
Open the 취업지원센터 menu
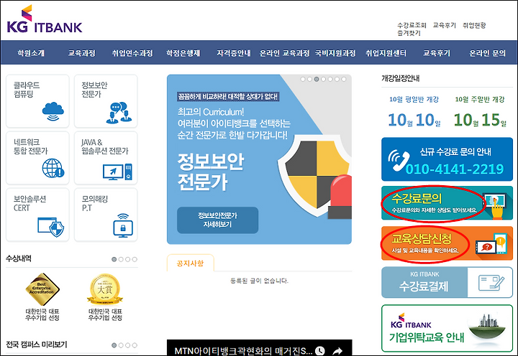pos(386,52)
